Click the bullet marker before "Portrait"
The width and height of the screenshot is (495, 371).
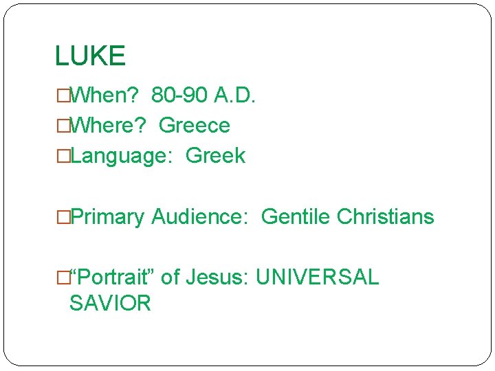tap(63, 278)
